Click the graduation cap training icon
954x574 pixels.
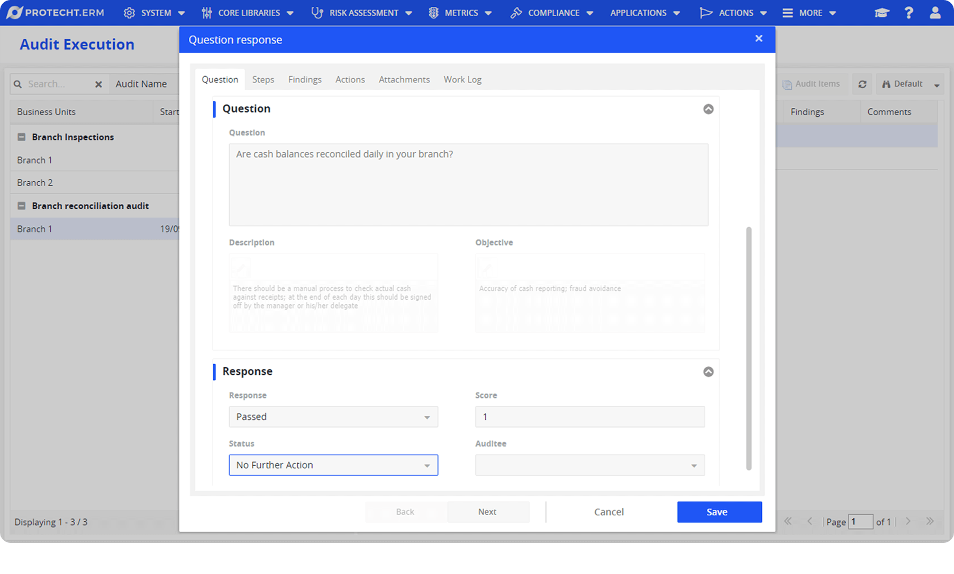pyautogui.click(x=882, y=13)
